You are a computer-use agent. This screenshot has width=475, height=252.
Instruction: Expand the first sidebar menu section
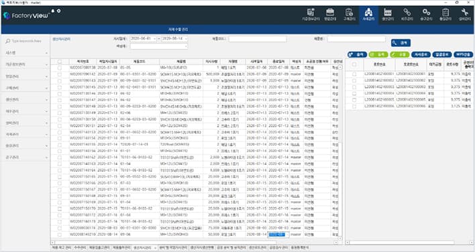26,53
